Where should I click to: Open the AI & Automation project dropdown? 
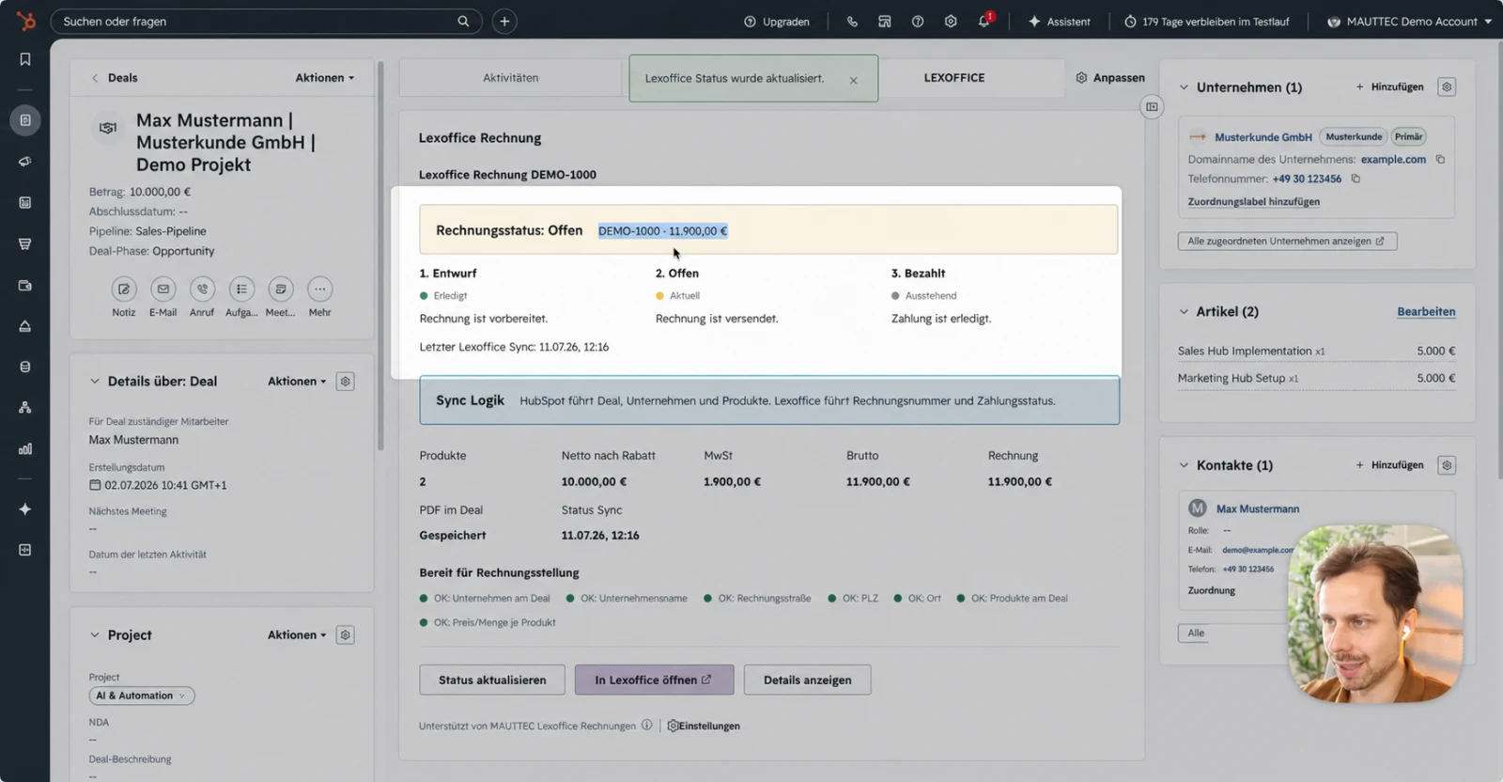pyautogui.click(x=142, y=696)
